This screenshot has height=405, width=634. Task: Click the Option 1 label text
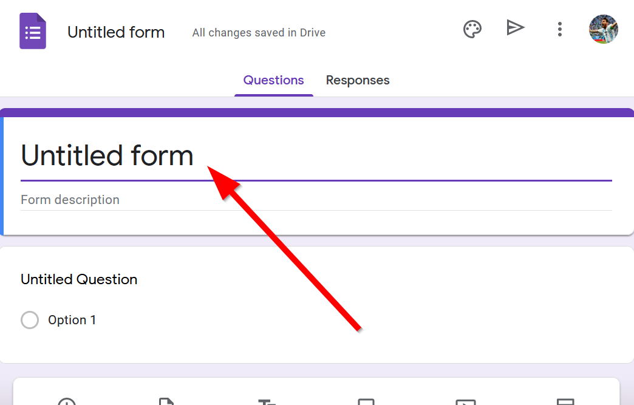[72, 320]
